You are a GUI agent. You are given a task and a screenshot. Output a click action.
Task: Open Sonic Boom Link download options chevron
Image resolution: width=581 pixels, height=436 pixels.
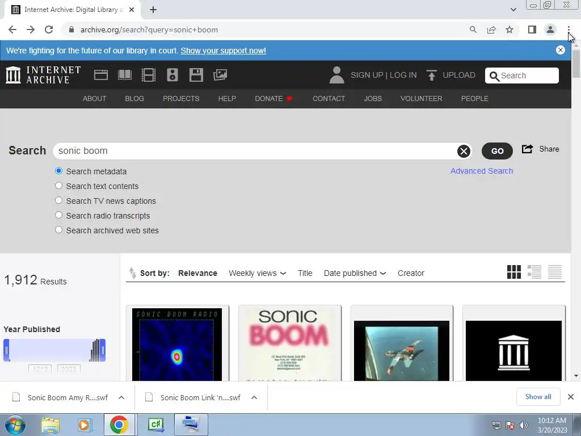coord(254,397)
